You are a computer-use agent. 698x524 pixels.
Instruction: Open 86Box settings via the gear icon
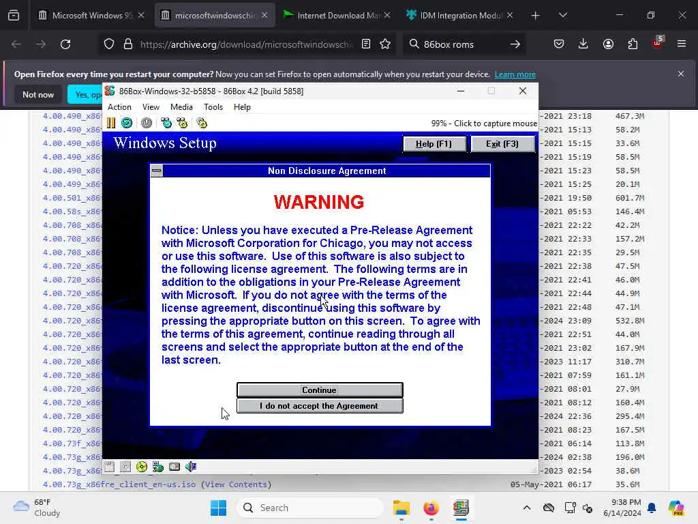pos(202,123)
